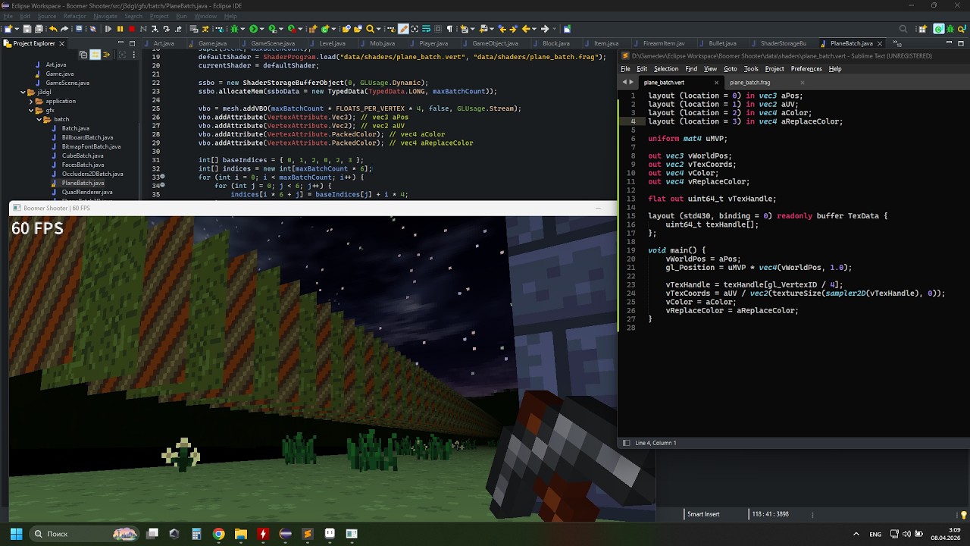Open Eclipse Source menu
Image resolution: width=970 pixels, height=546 pixels.
click(47, 16)
